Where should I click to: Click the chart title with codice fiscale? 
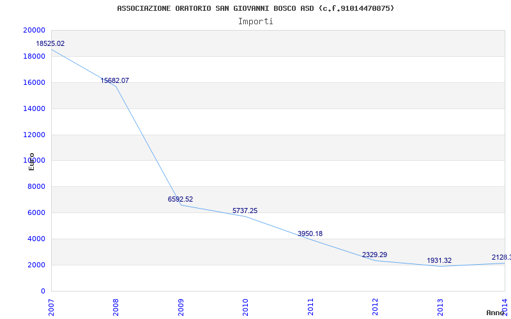coord(256,8)
